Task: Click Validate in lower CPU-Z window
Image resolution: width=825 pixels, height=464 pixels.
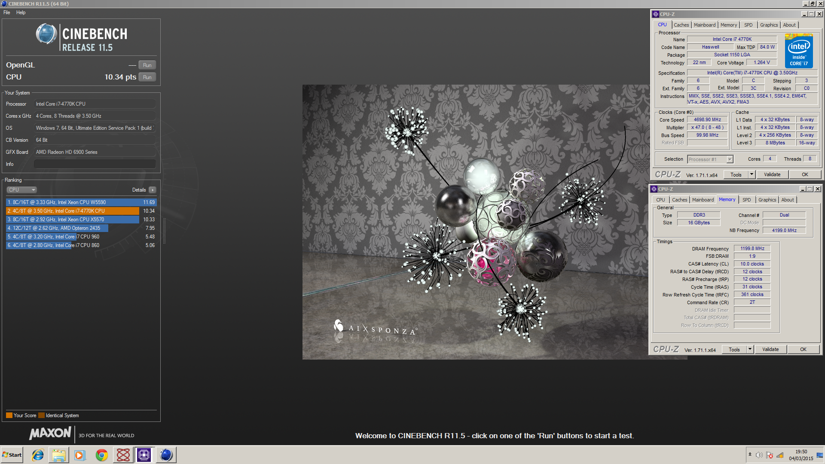Action: point(770,349)
